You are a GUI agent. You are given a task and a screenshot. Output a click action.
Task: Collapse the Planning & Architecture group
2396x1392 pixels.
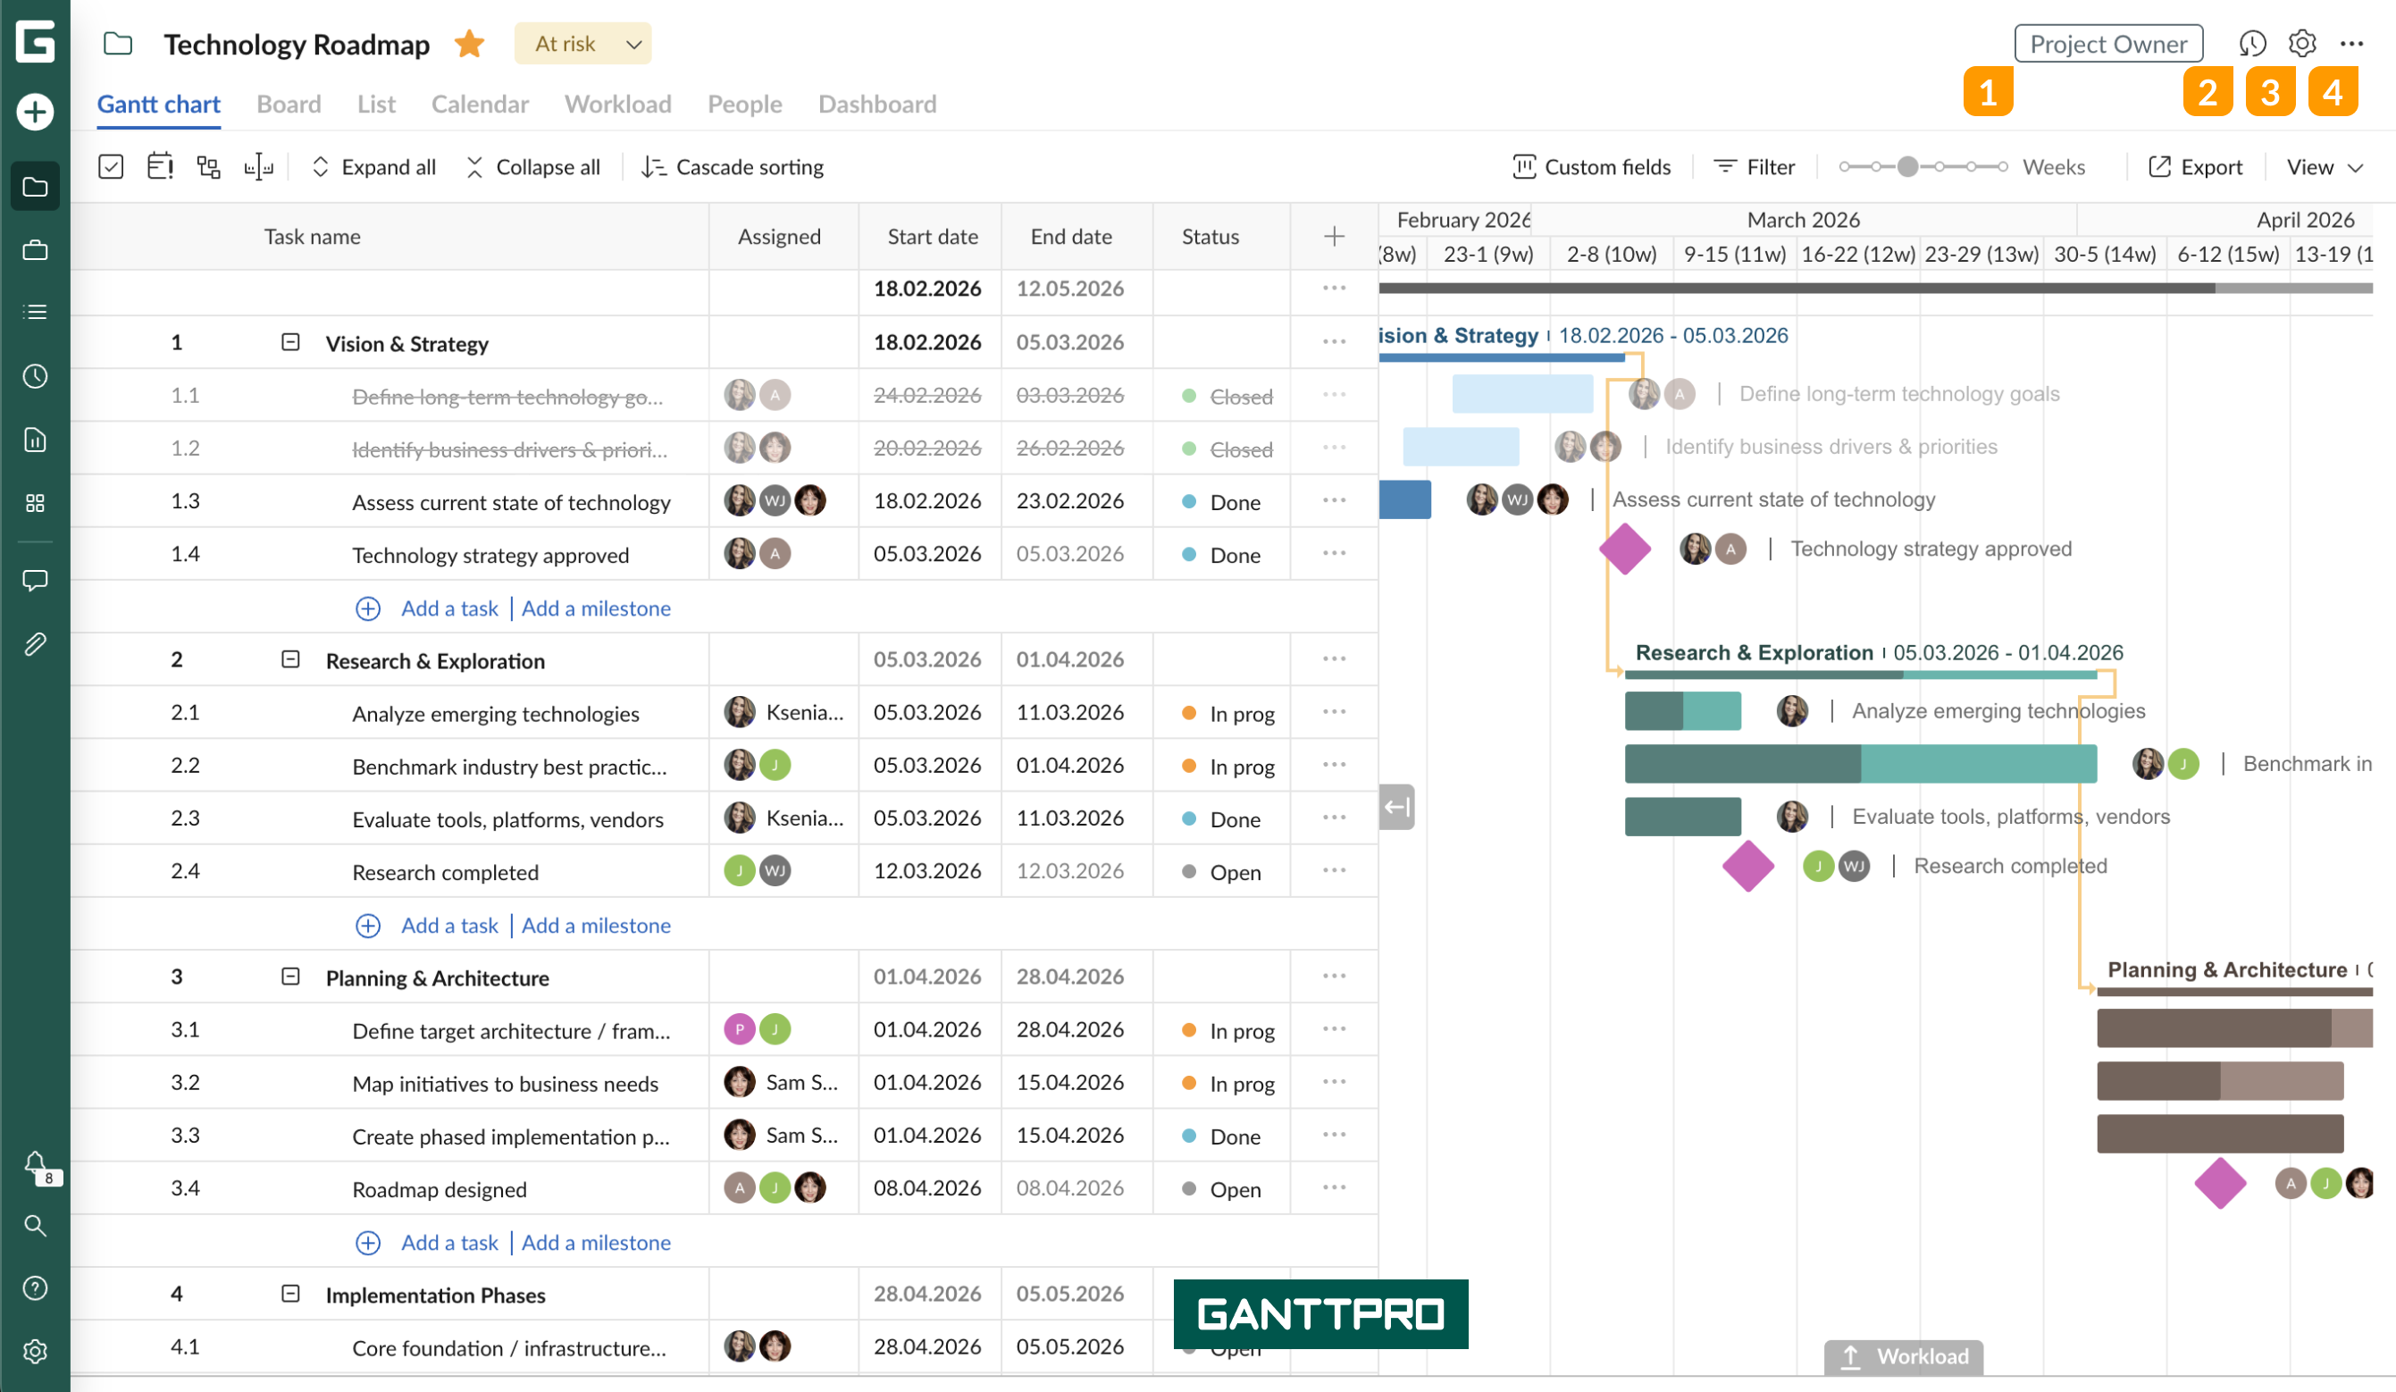point(291,977)
